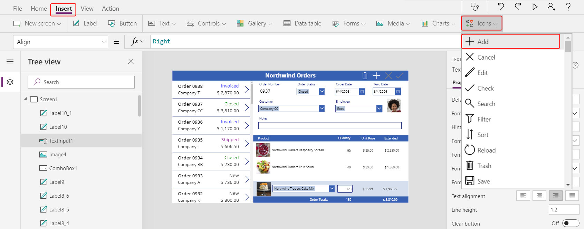Open the hamburger menu in left rail
Viewport: 584px width, 229px height.
pos(10,62)
